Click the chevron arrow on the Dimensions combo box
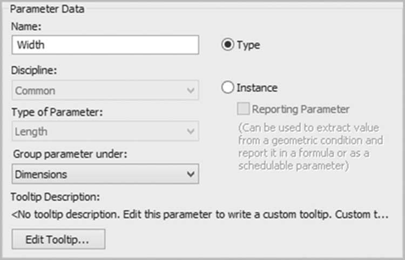This screenshot has height=260, width=405. (191, 174)
